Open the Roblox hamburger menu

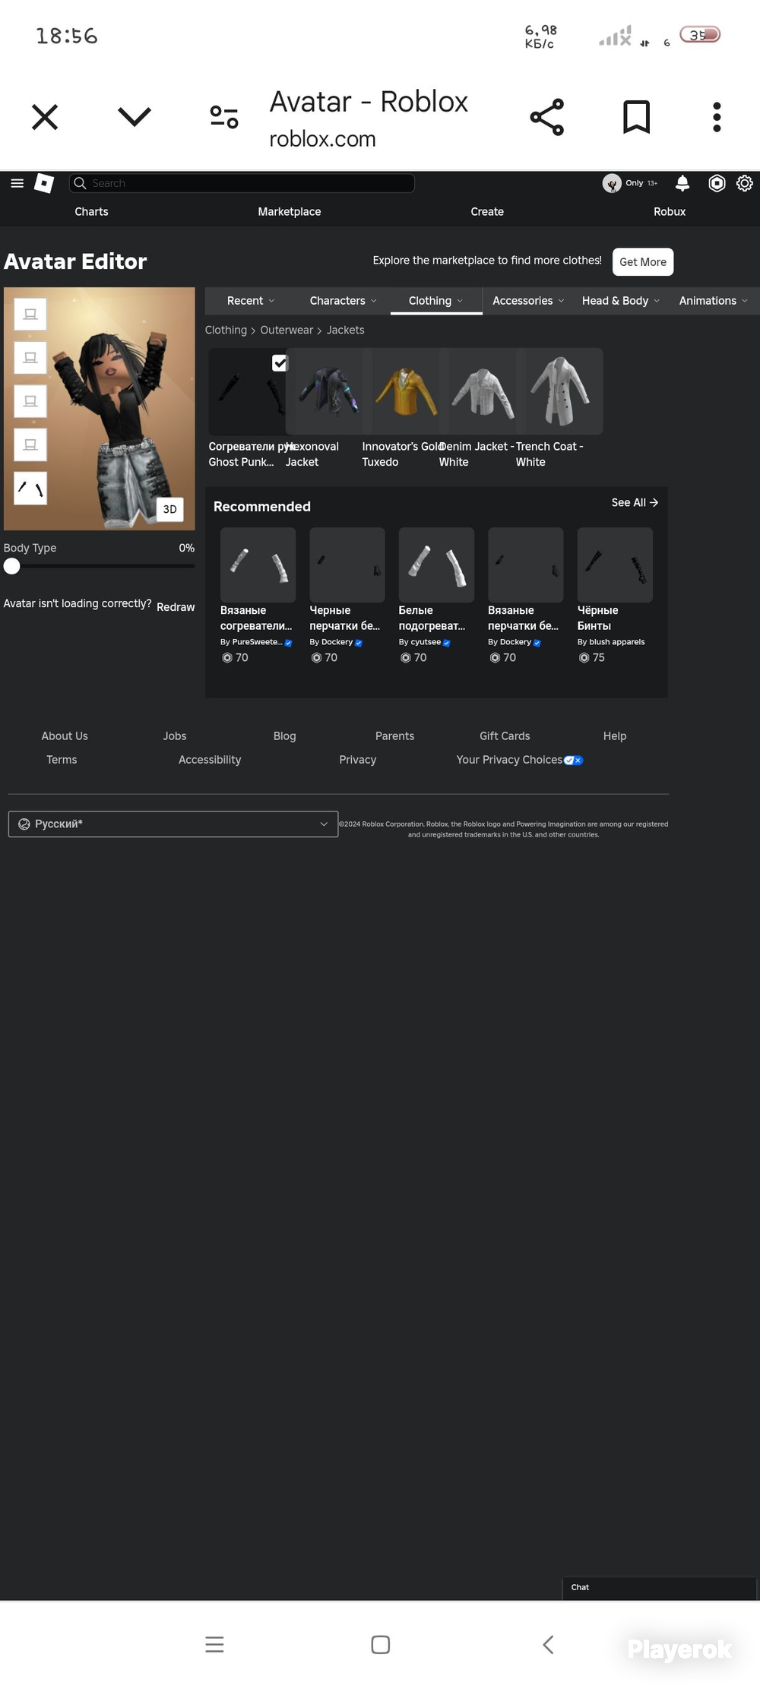click(x=17, y=183)
